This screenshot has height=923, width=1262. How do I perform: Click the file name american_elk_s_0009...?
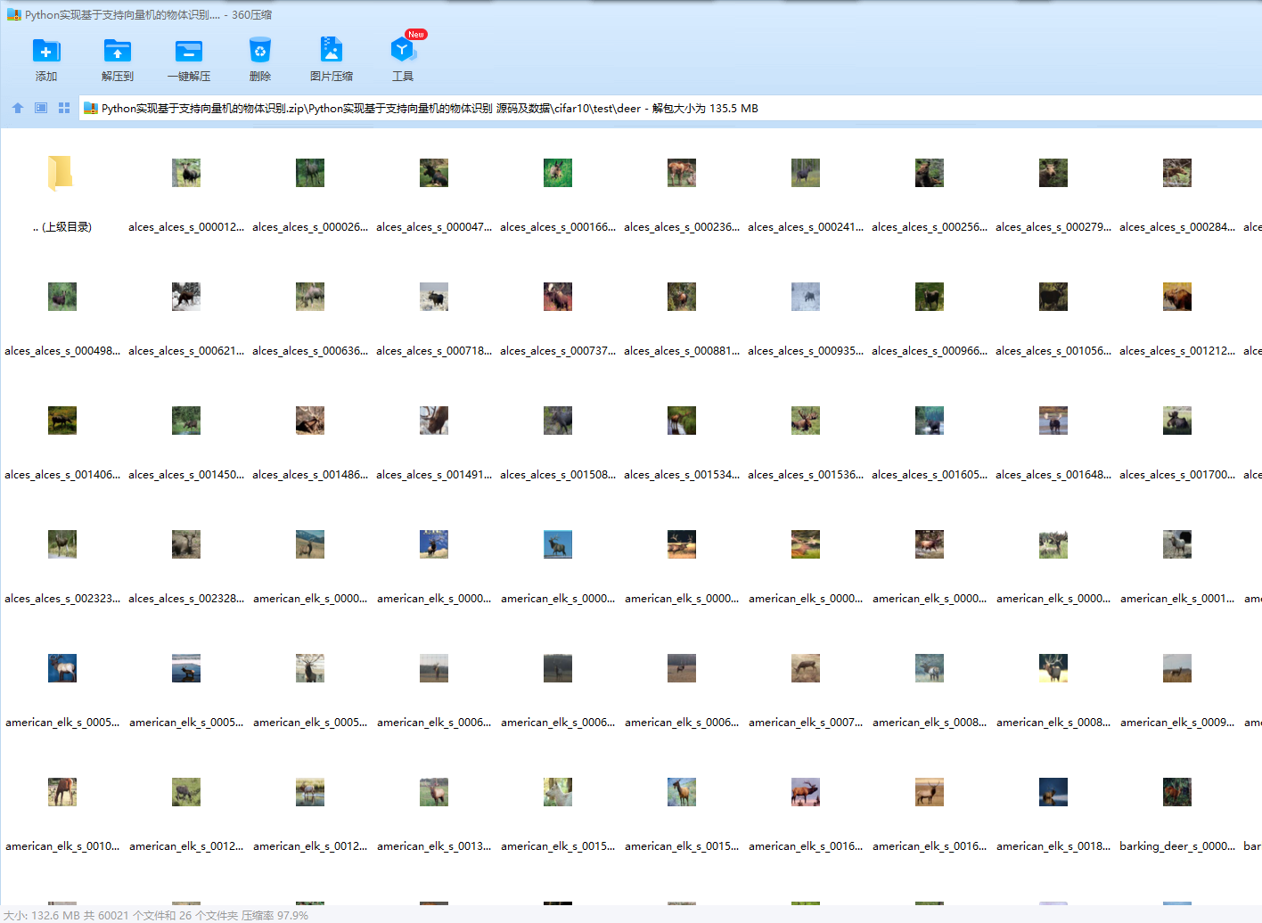point(1177,723)
